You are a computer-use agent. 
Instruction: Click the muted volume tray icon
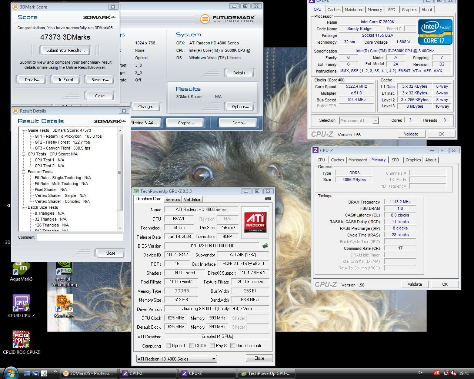pos(454,373)
